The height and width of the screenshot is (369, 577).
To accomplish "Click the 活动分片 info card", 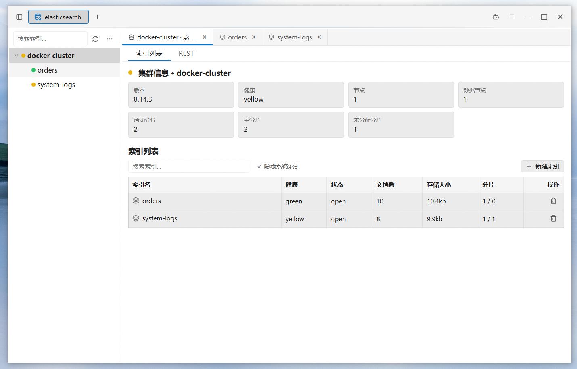I will [181, 125].
